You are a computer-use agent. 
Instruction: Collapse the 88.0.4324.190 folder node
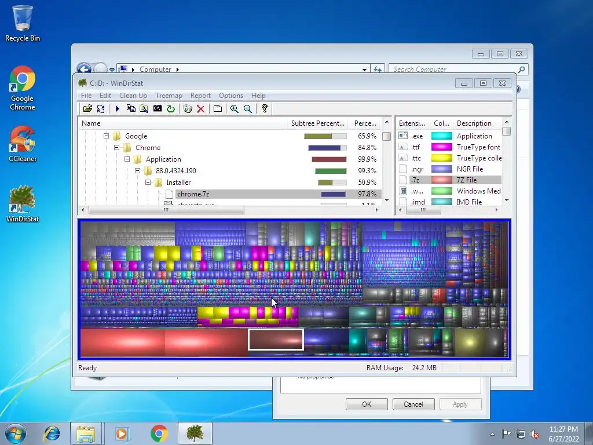click(x=138, y=171)
